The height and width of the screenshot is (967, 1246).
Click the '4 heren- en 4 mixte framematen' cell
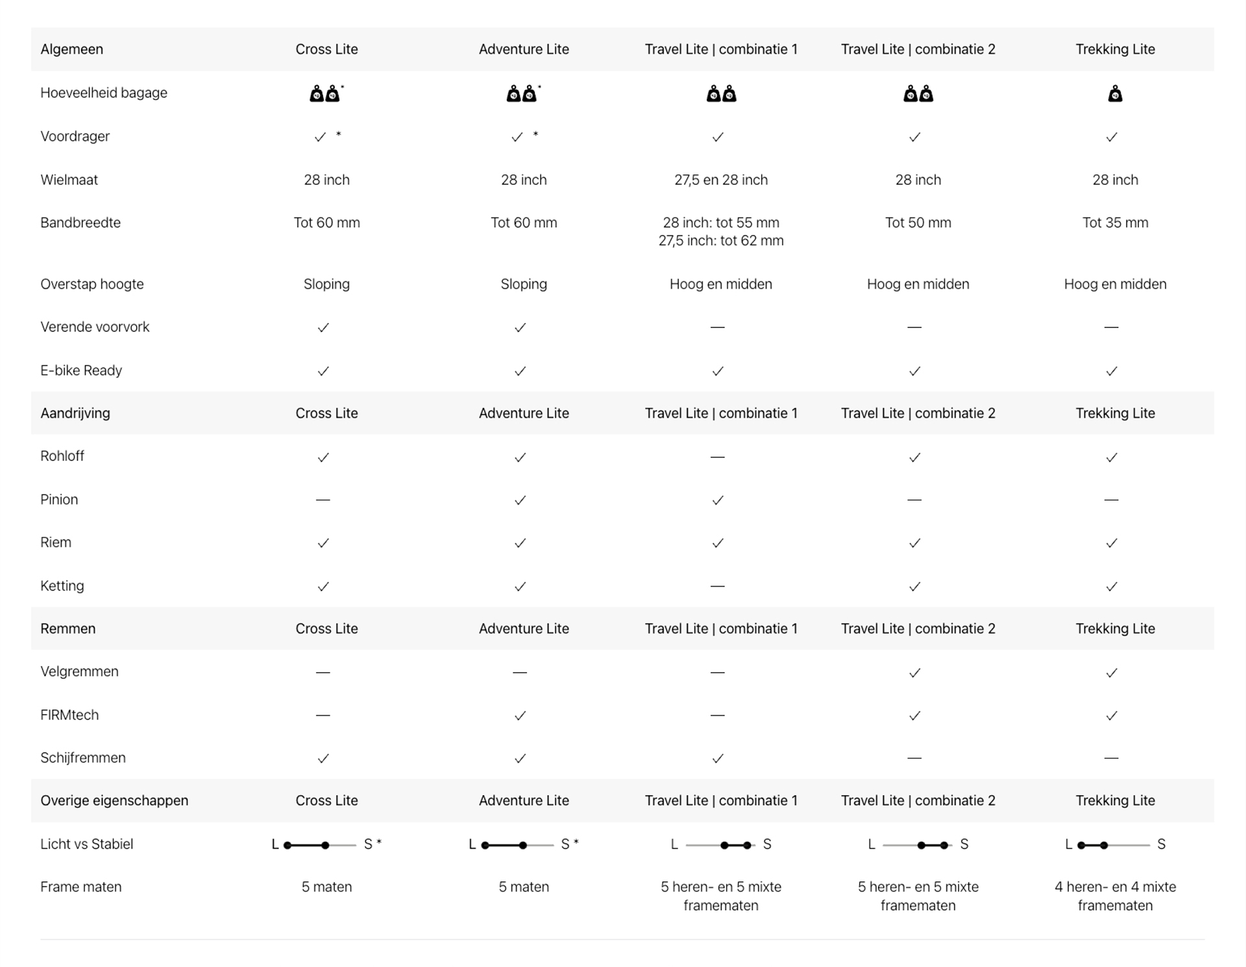(x=1115, y=896)
